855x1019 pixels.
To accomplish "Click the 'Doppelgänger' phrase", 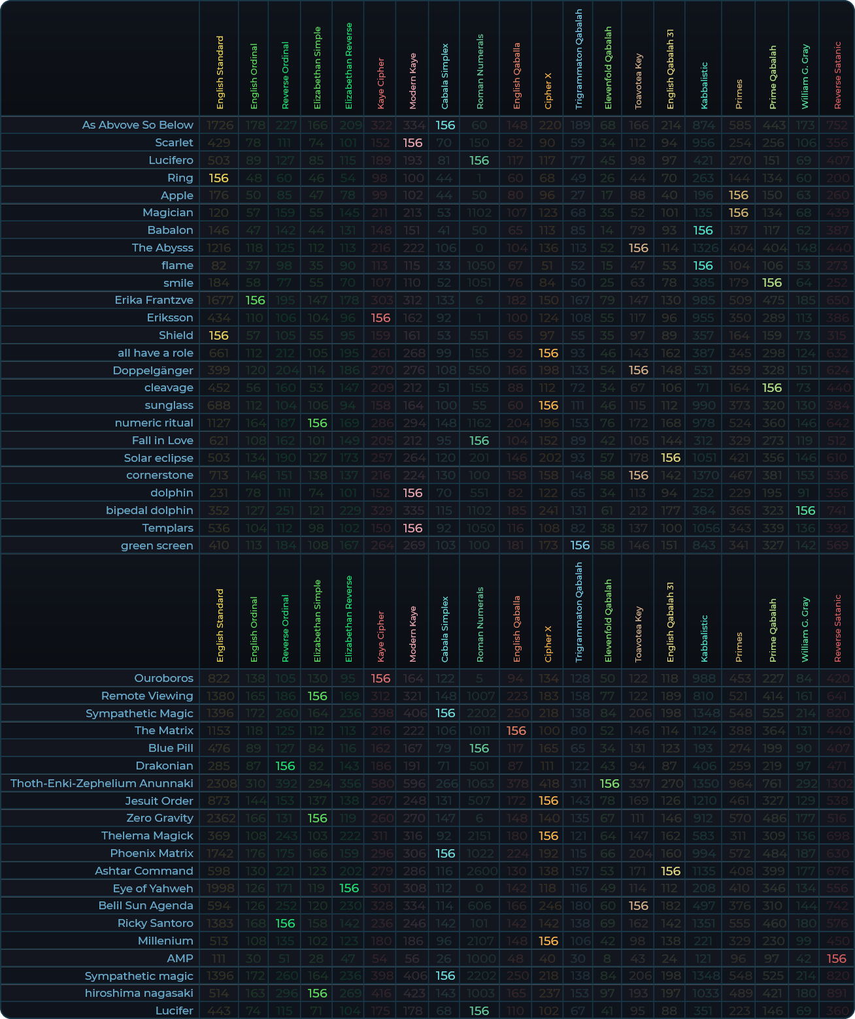I will coord(153,370).
